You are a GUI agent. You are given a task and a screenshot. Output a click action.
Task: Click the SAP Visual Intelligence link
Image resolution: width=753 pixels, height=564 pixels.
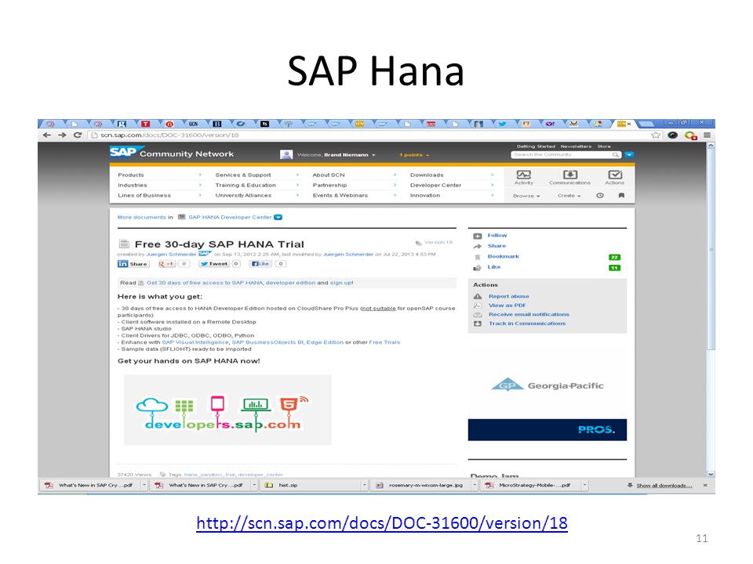click(195, 342)
